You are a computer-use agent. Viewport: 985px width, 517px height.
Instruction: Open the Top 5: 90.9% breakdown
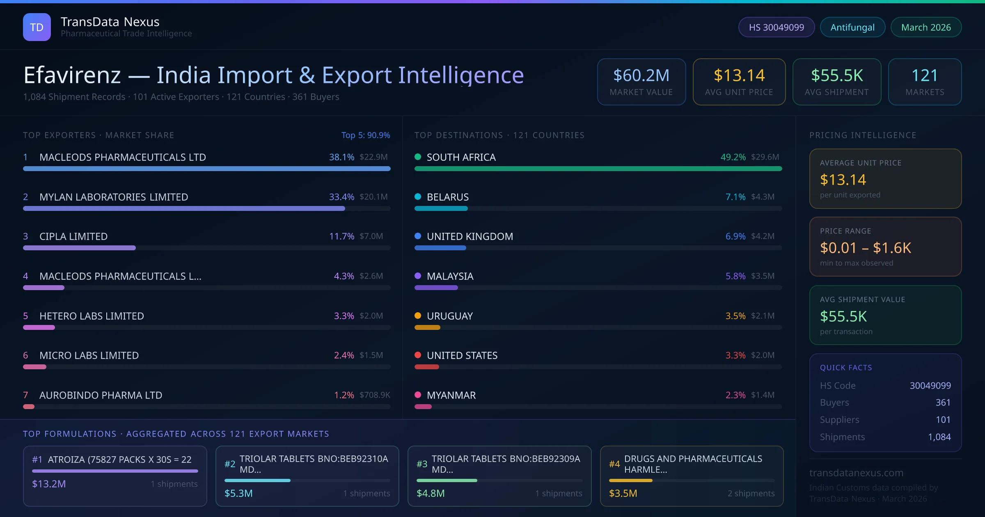(x=366, y=135)
